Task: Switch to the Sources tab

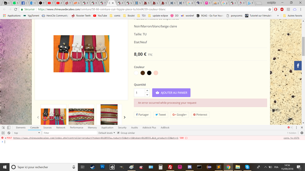Action: (x=48, y=127)
